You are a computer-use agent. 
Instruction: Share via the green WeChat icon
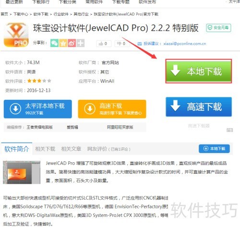coord(54,43)
